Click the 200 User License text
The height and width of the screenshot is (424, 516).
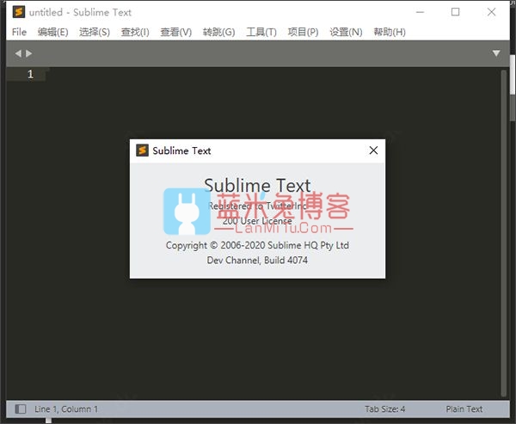(257, 221)
